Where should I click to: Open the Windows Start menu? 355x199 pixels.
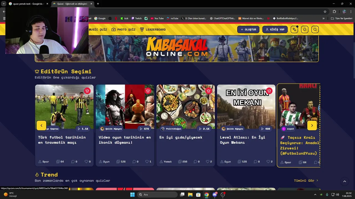click(x=132, y=195)
